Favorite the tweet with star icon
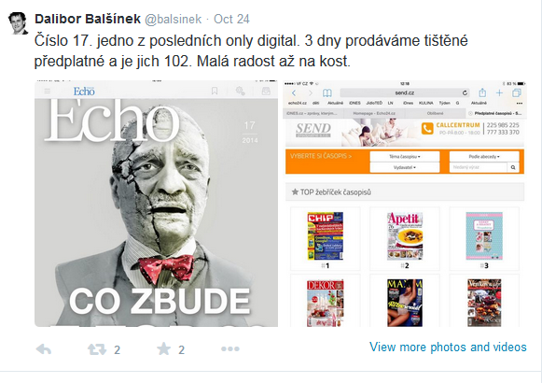The width and height of the screenshot is (542, 383). [164, 348]
